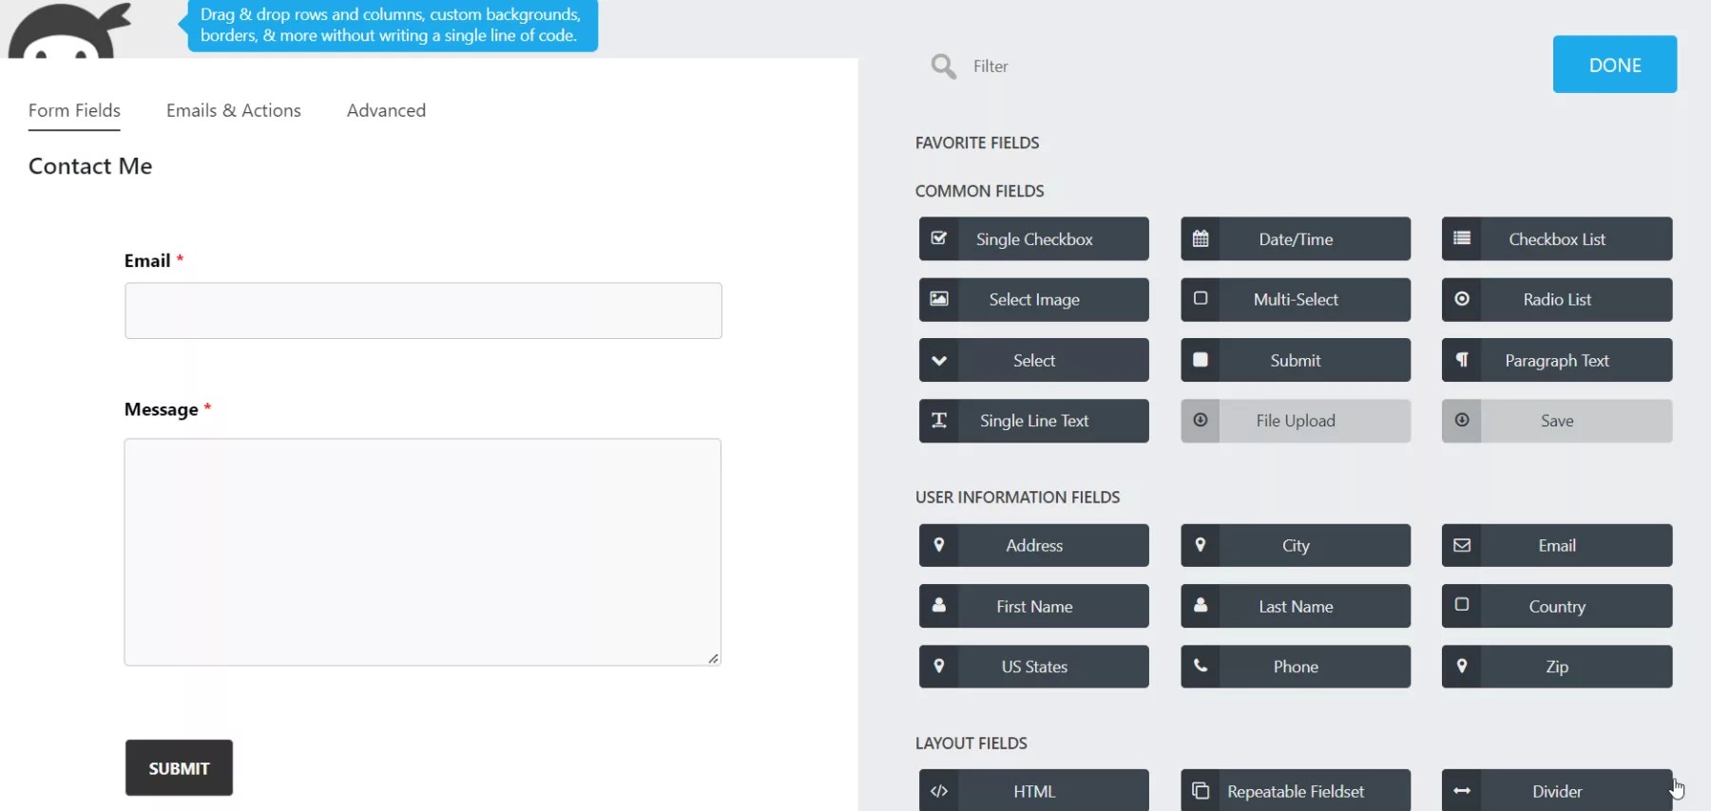The height and width of the screenshot is (811, 1711).
Task: Add a Last Name field
Action: pos(1296,606)
